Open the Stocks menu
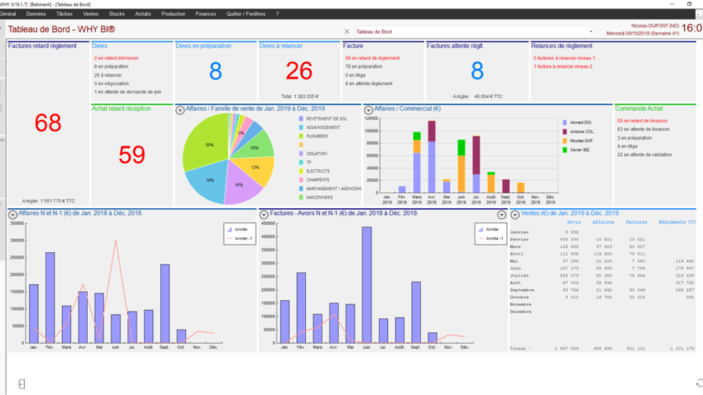 point(117,14)
